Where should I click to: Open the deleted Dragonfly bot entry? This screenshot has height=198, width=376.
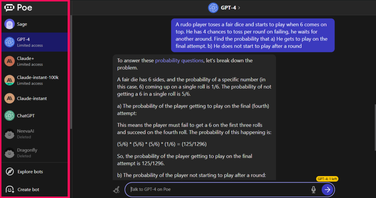(x=35, y=153)
